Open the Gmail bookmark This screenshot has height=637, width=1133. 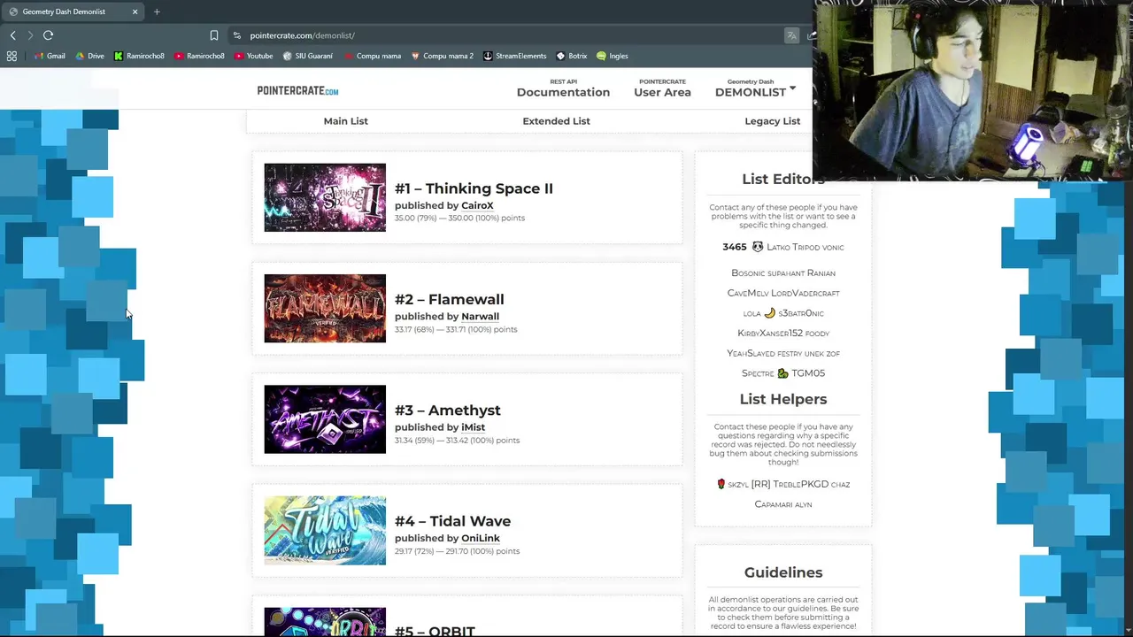click(x=49, y=56)
